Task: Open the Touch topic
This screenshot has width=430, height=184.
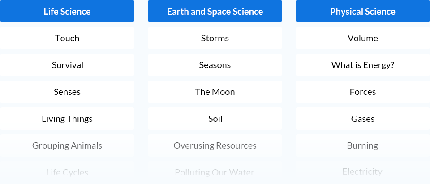Action: [x=67, y=38]
